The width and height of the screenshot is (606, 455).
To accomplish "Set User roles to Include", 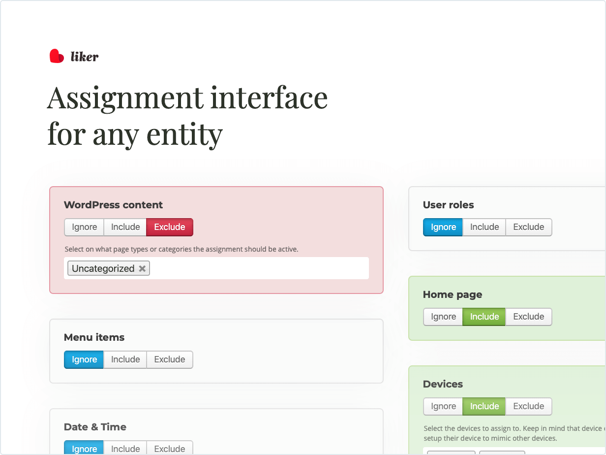I will [484, 227].
